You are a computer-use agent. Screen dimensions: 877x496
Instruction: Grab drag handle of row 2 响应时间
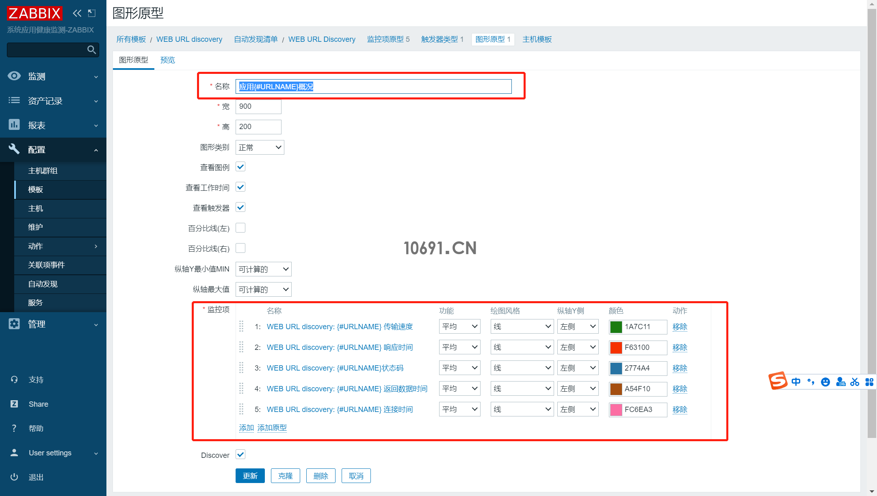tap(241, 347)
